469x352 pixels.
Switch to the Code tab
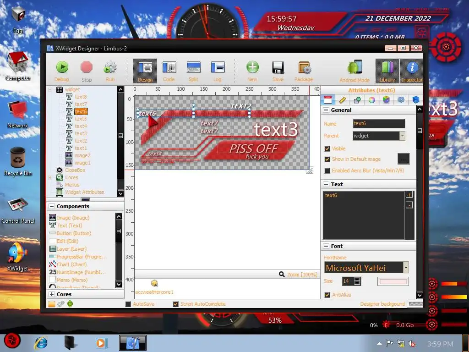(169, 71)
